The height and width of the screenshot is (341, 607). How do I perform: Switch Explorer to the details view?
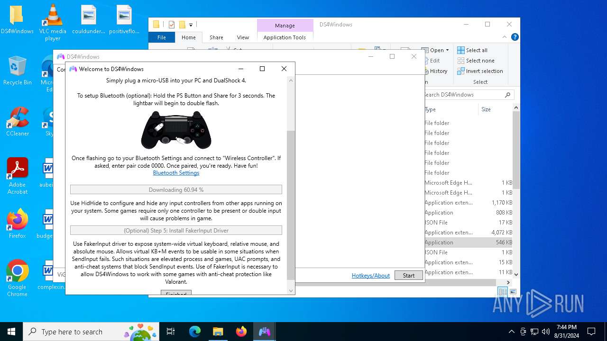coord(503,292)
